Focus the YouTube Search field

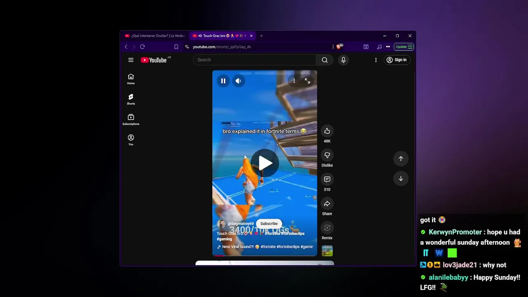(x=255, y=60)
